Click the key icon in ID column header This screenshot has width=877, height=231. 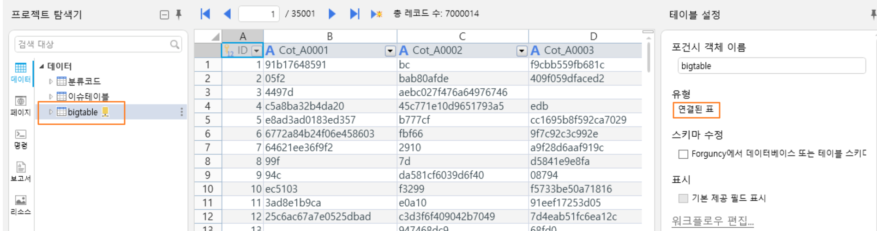[x=228, y=51]
